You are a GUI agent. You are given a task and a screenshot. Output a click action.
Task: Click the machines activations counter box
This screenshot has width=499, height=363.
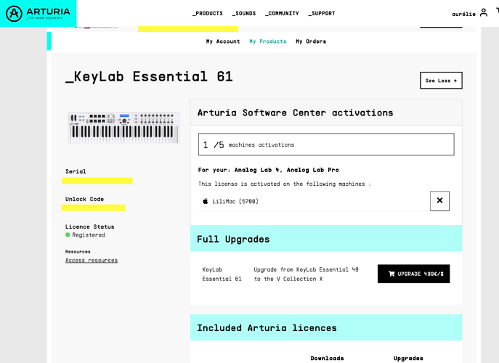click(326, 144)
